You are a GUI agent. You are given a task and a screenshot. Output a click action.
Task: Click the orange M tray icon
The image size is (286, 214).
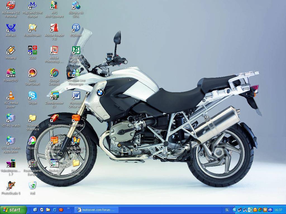click(x=265, y=210)
